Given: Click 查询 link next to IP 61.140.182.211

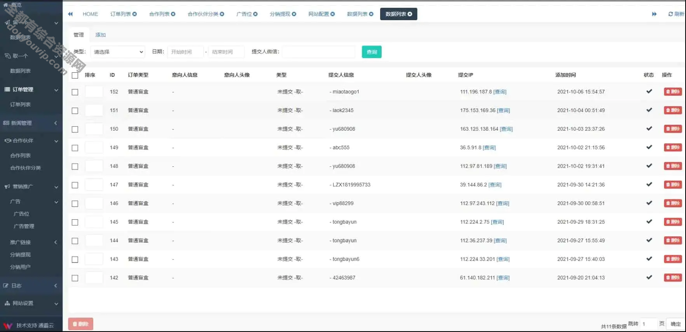Looking at the screenshot, I should (503, 278).
